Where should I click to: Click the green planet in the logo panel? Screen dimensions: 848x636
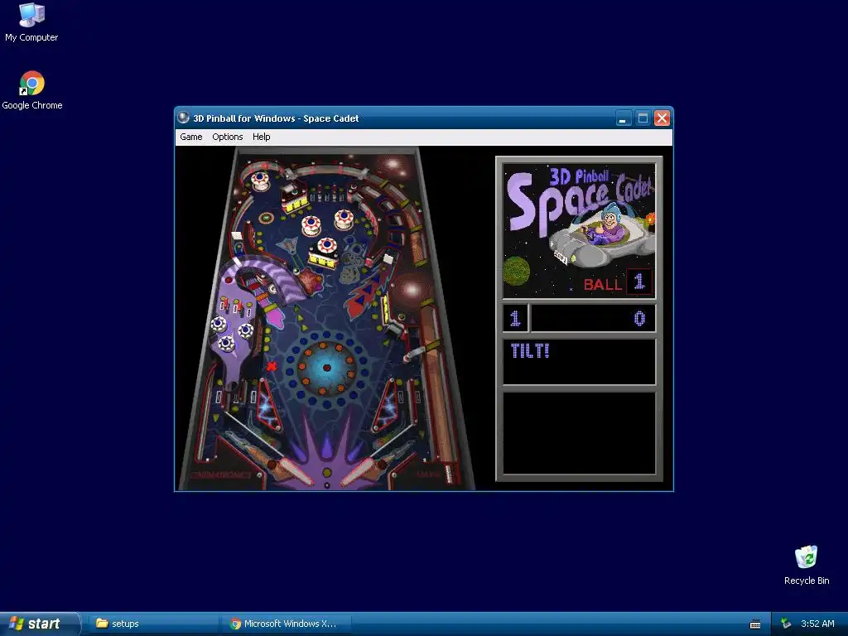tap(517, 271)
